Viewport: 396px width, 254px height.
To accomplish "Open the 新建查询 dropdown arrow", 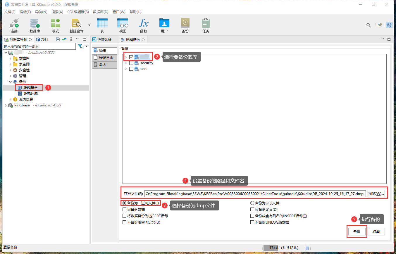I will 89,25.
